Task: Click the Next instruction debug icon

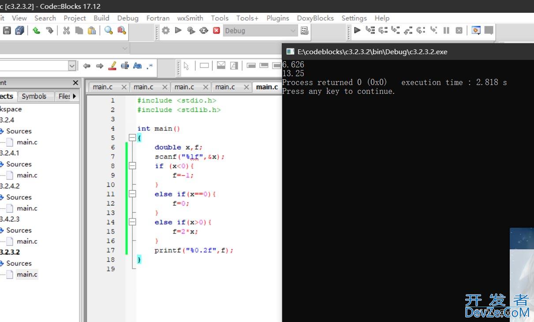Action: (421, 30)
